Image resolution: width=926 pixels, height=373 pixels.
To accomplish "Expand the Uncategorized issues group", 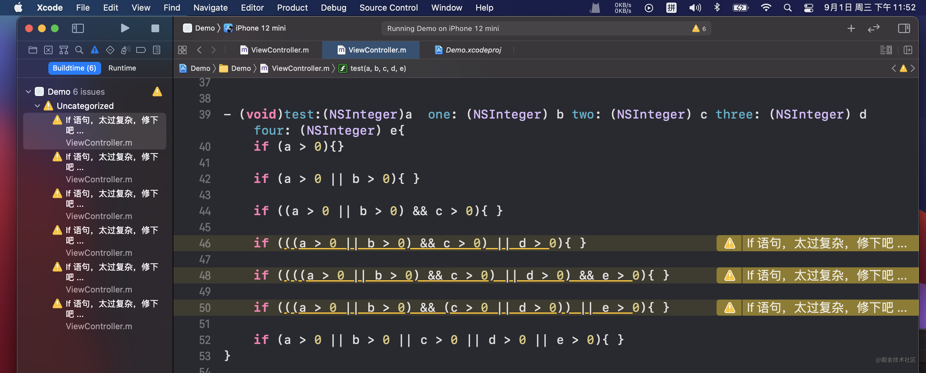I will tap(37, 105).
